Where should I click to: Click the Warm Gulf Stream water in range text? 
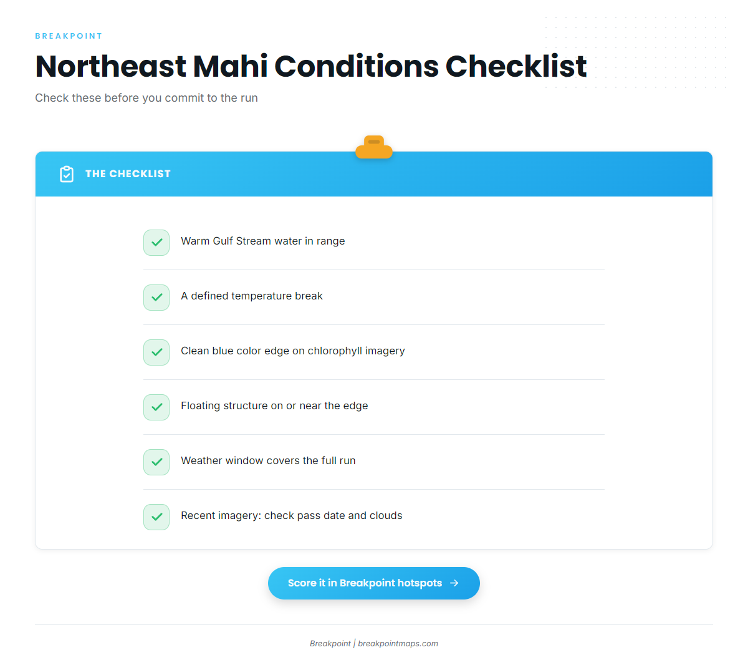263,241
